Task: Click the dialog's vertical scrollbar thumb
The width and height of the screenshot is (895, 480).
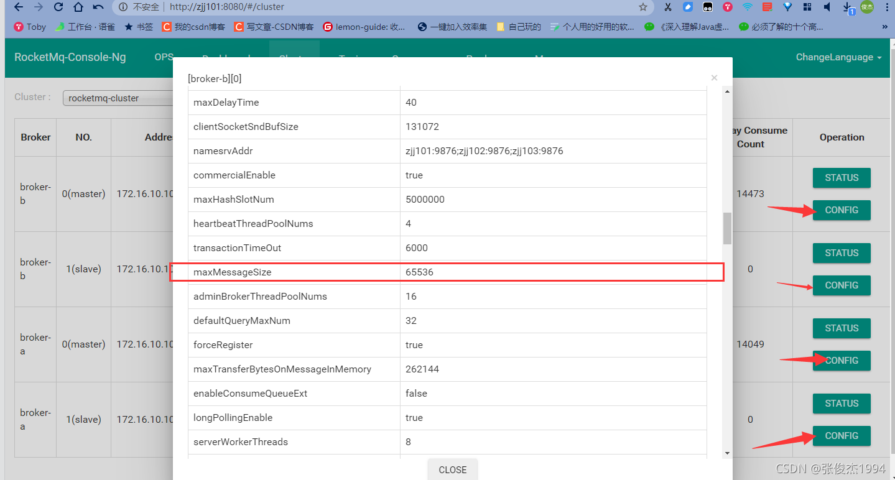Action: click(x=727, y=228)
